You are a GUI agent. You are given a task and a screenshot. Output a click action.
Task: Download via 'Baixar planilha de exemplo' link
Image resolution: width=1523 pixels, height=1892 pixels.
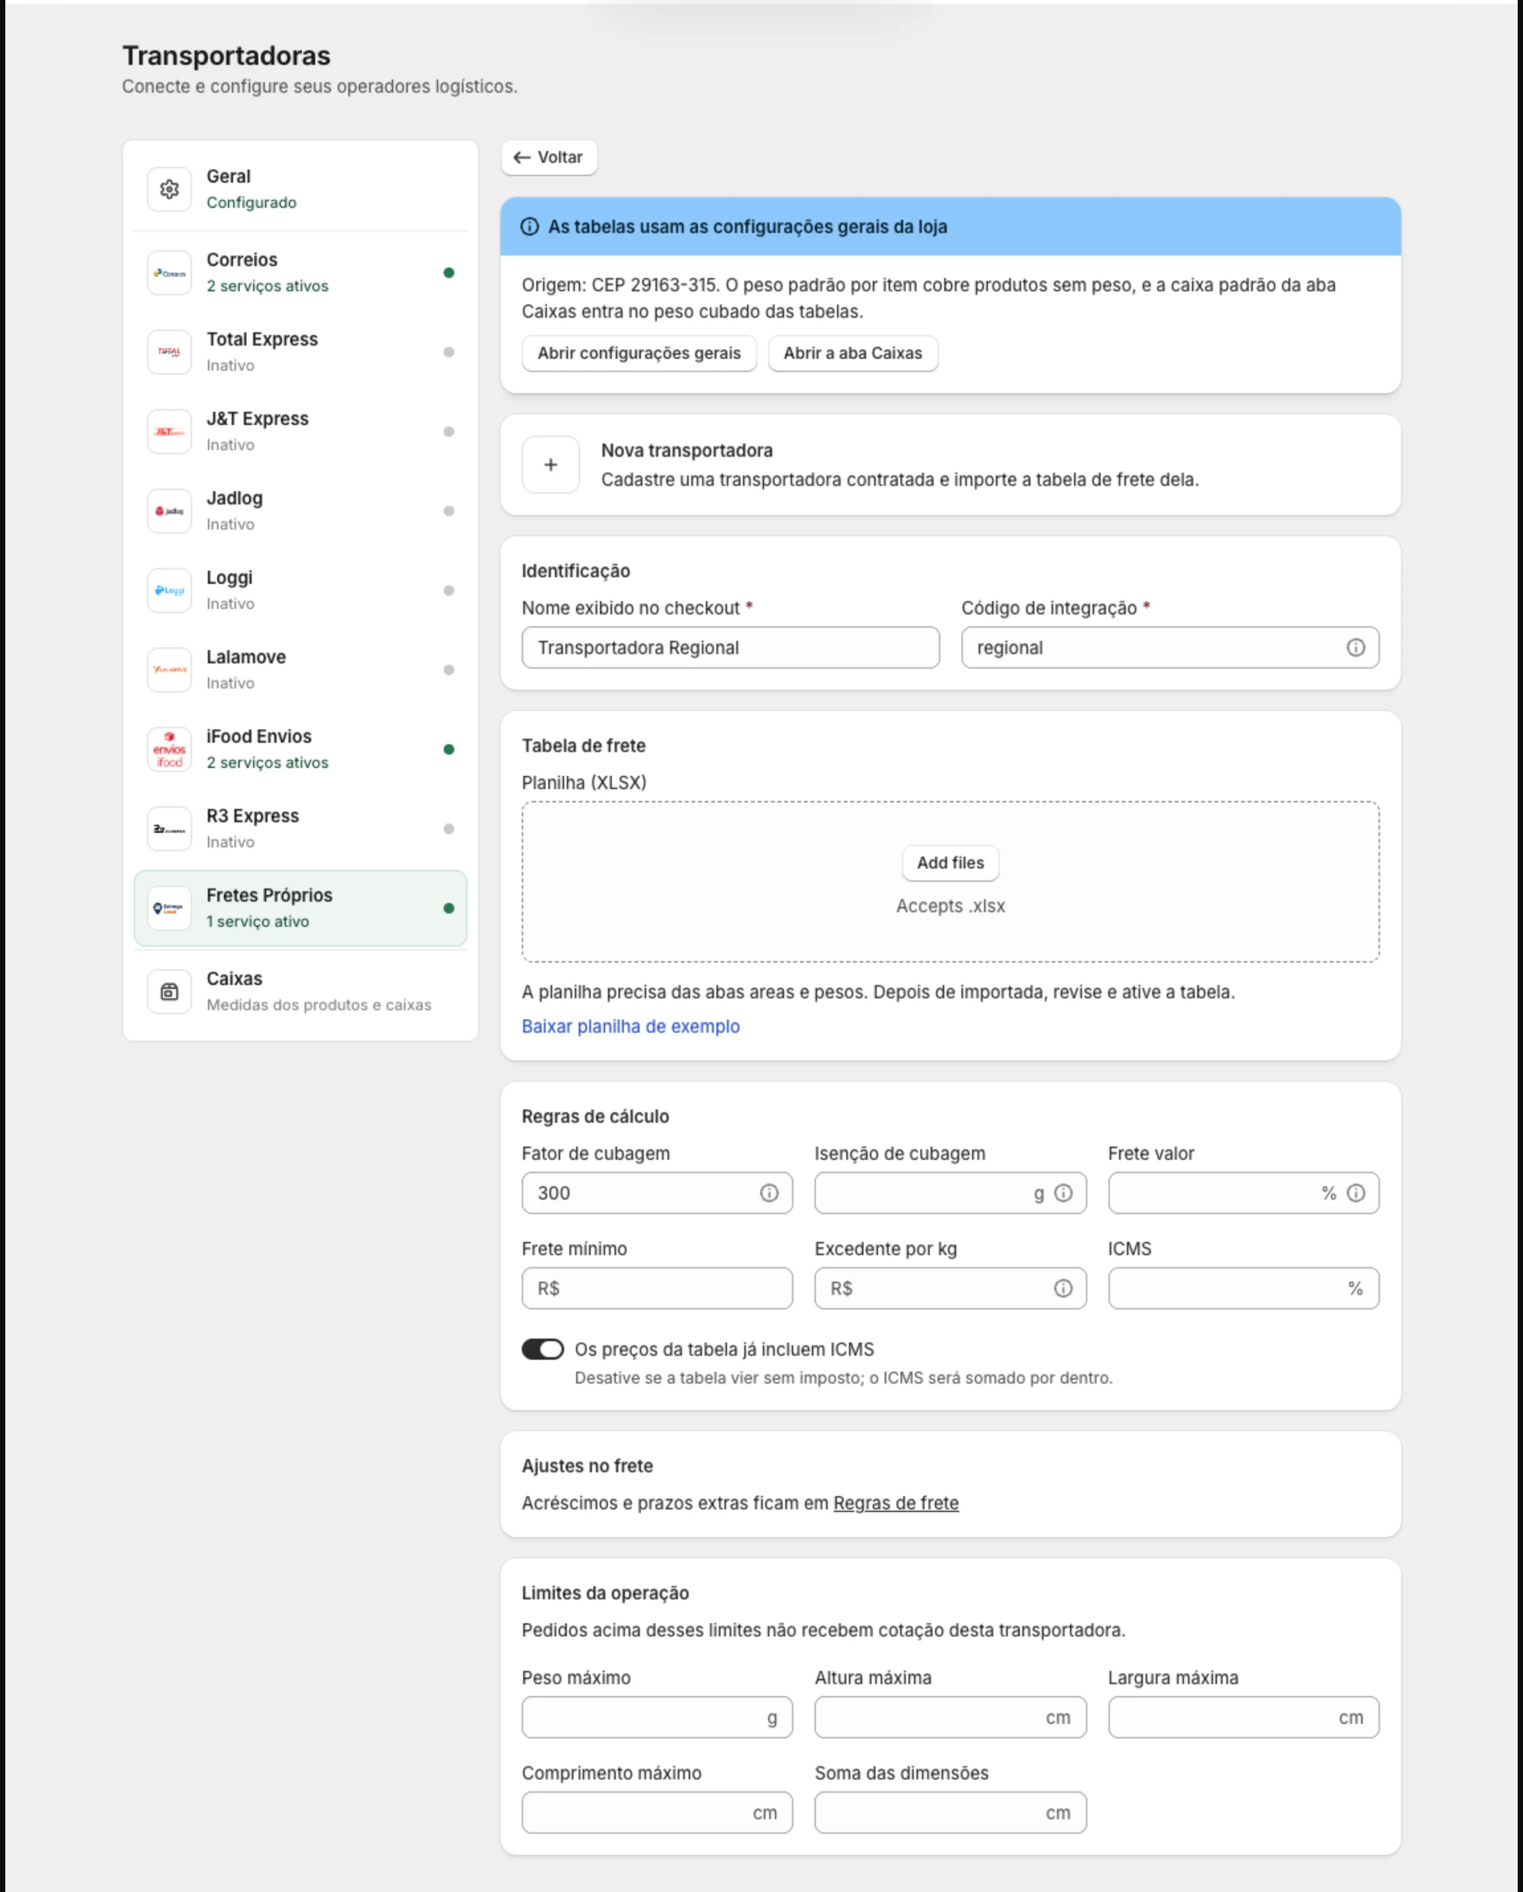tap(630, 1027)
